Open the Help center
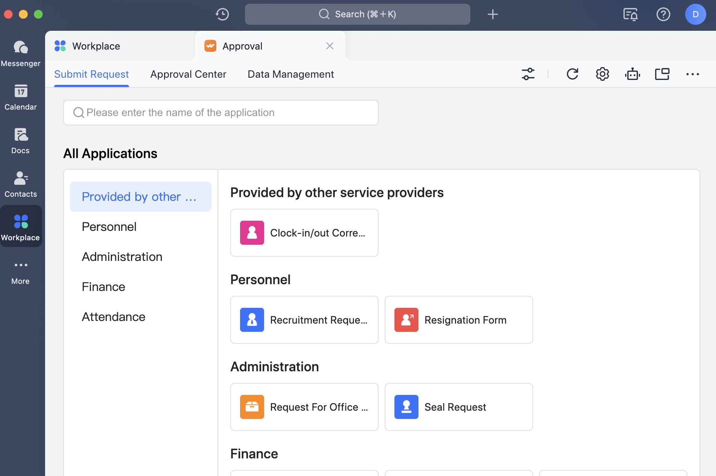 [663, 14]
